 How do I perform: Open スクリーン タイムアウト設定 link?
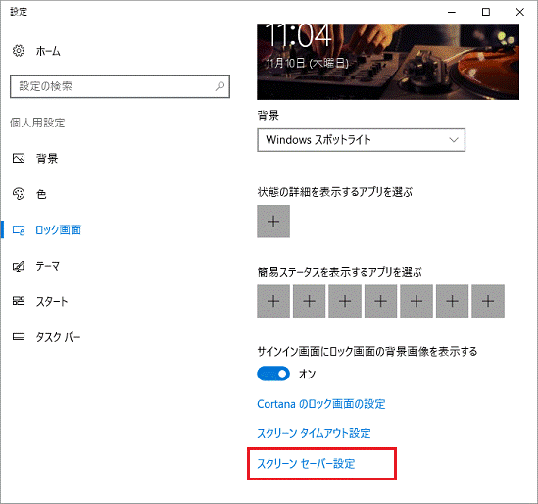[314, 433]
